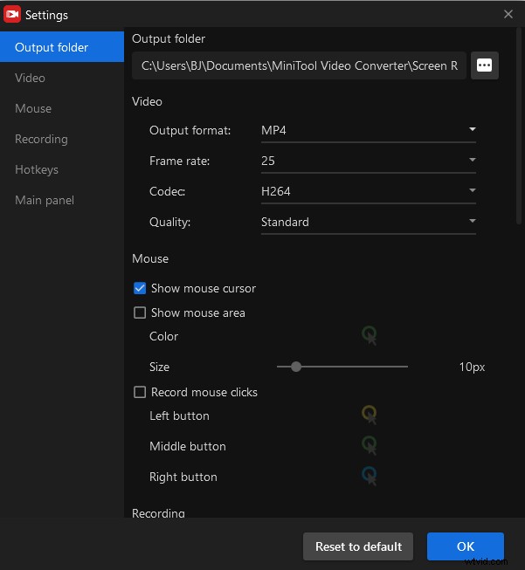This screenshot has height=570, width=525.
Task: Click the red recorder app icon in title bar
Action: coord(12,14)
